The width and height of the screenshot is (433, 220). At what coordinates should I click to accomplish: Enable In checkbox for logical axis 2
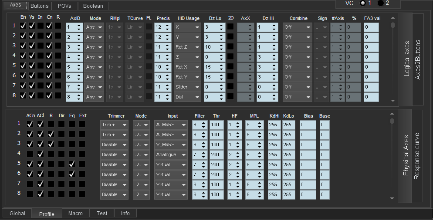(41, 36)
